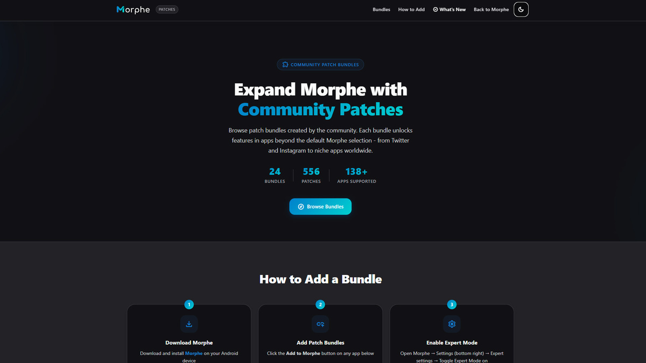
Task: Go to How to Add section link
Action: pyautogui.click(x=411, y=10)
